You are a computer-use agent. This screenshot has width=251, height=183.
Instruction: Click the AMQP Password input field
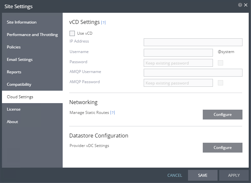(x=178, y=83)
